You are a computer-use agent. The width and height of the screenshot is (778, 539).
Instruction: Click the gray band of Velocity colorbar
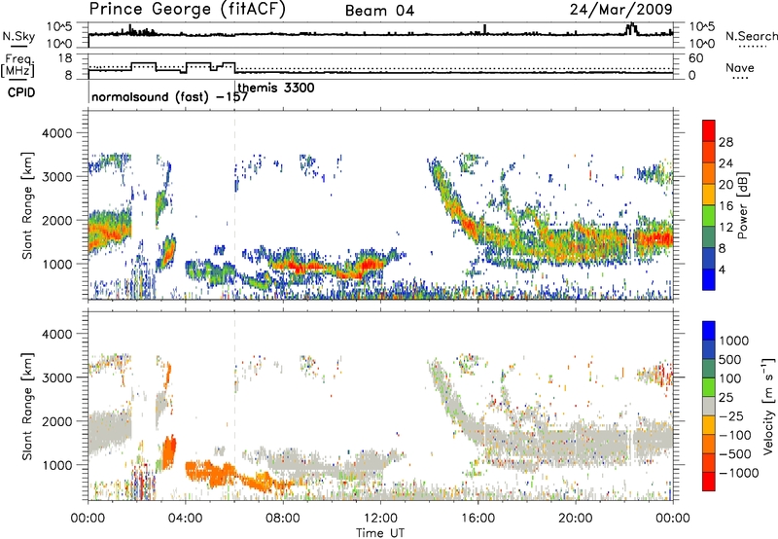coord(709,406)
